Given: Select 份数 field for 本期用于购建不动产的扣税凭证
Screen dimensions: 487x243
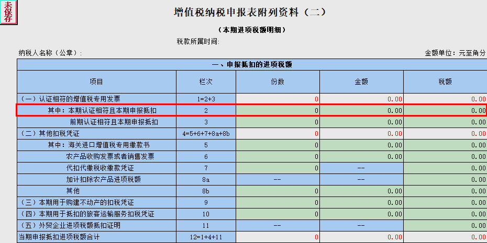Looking at the screenshot, I should point(278,202).
